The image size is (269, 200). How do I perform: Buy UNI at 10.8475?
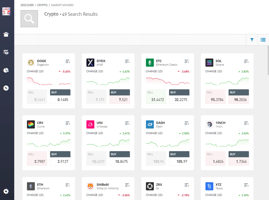tap(120, 158)
